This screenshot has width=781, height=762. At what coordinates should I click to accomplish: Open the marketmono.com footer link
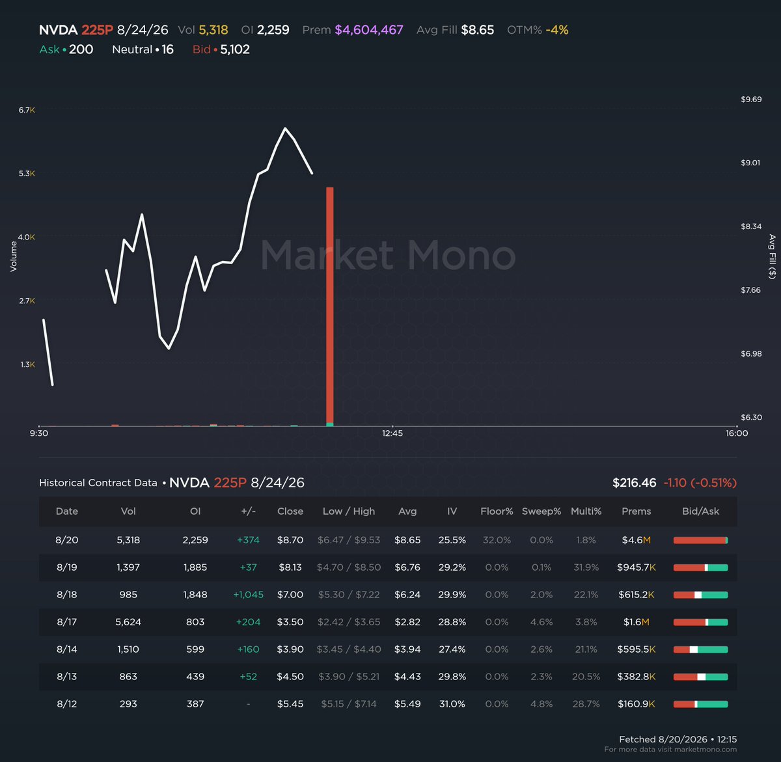click(705, 750)
